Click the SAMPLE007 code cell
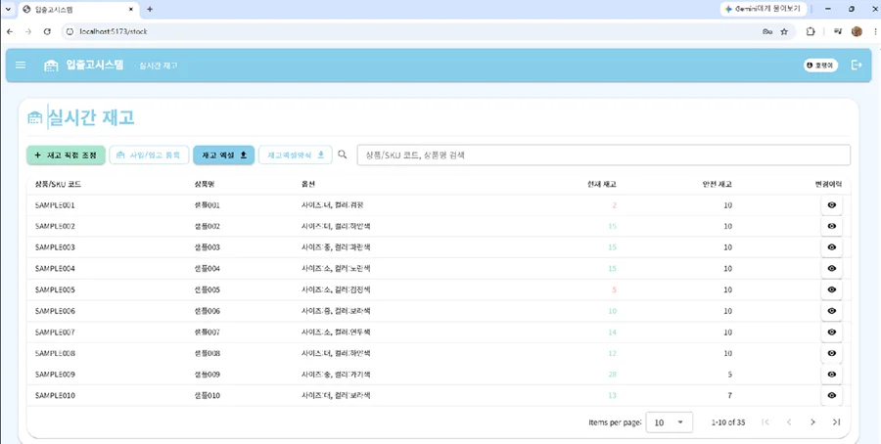This screenshot has width=881, height=444. 55,333
